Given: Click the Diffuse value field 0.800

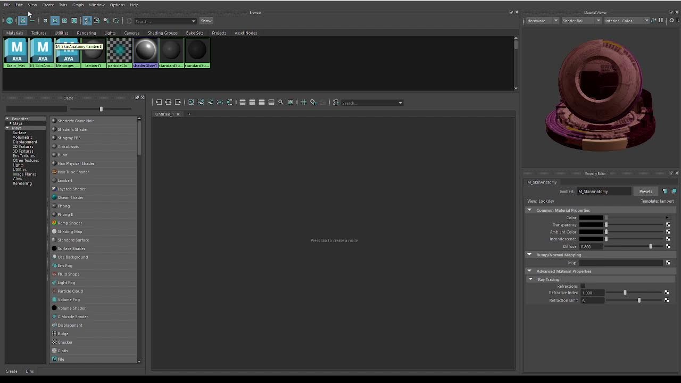Looking at the screenshot, I should [591, 246].
